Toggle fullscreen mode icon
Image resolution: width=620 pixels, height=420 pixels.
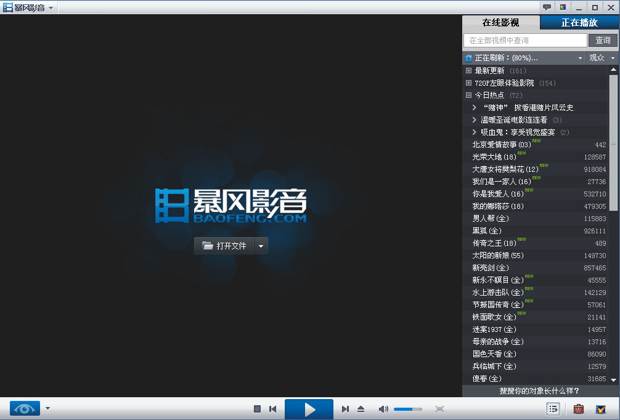coord(439,409)
